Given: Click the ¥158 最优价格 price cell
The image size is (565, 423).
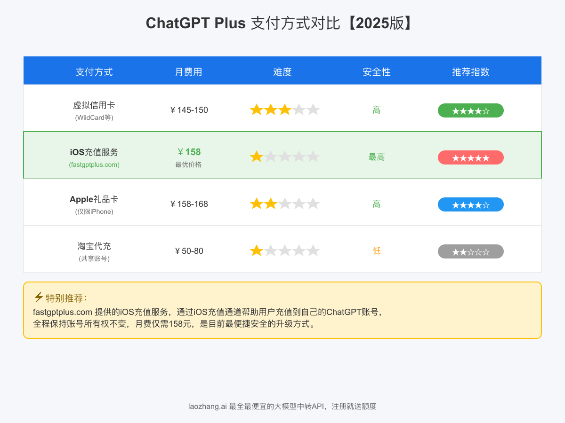Looking at the screenshot, I should [188, 155].
